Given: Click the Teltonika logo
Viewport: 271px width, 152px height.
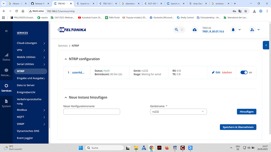Looking at the screenshot, I should (72, 30).
